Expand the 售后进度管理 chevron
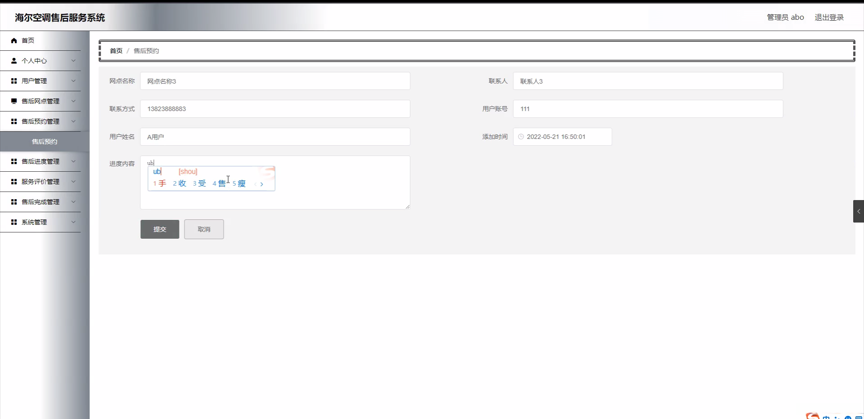864x419 pixels. click(73, 161)
